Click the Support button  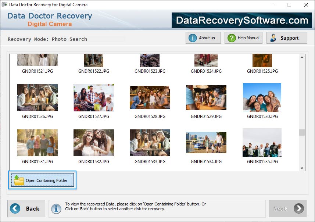click(x=287, y=37)
